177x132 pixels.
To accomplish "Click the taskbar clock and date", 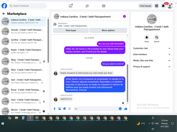I will tap(165, 124).
